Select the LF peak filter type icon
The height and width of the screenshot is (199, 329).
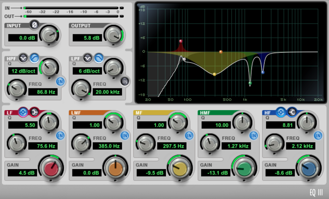point(23,112)
